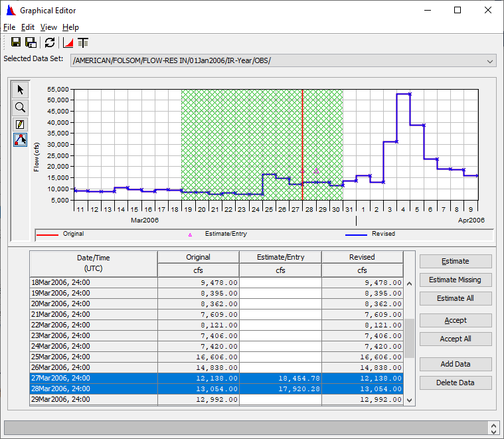Choose the line-draw point editing tool

point(20,139)
